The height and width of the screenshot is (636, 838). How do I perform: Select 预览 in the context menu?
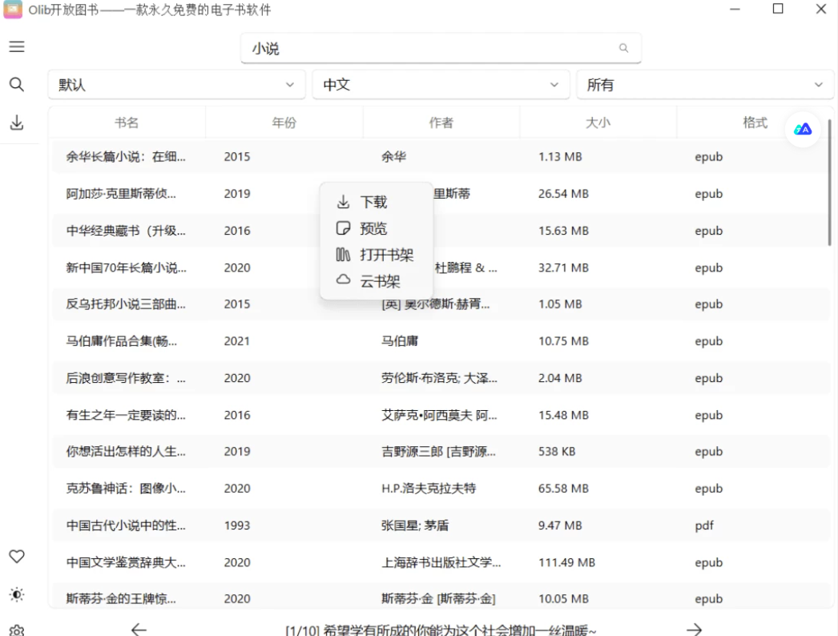(x=373, y=228)
